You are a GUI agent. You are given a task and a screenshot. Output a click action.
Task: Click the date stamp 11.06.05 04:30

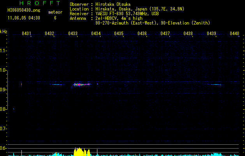tap(24, 18)
